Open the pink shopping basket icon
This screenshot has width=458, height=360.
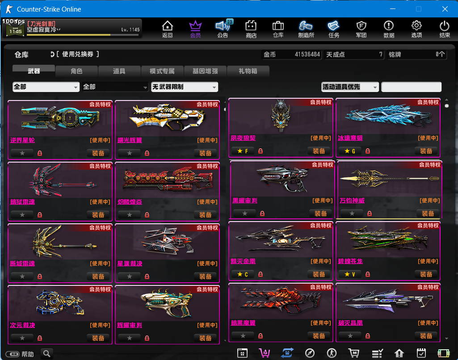(265, 353)
